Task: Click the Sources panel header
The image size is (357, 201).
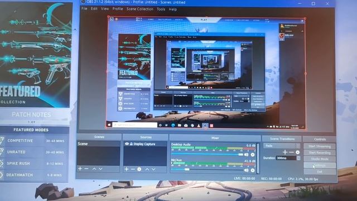Action: (146, 137)
